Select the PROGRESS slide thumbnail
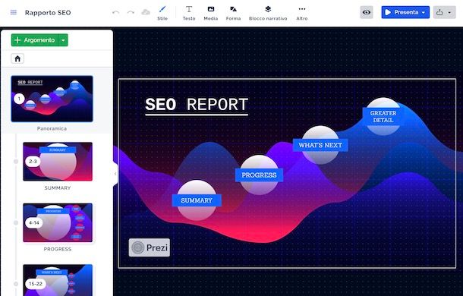 click(x=58, y=222)
